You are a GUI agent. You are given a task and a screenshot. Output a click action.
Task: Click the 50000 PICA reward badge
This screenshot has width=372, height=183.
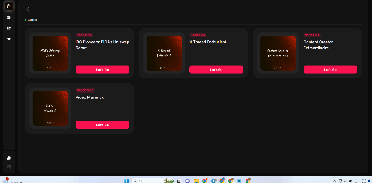tap(85, 90)
